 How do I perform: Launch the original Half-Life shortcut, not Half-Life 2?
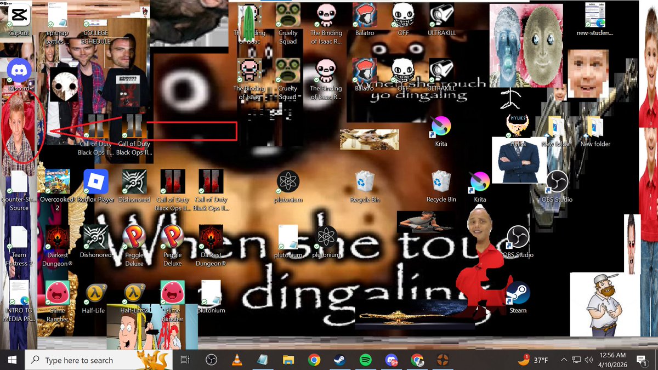coord(96,298)
